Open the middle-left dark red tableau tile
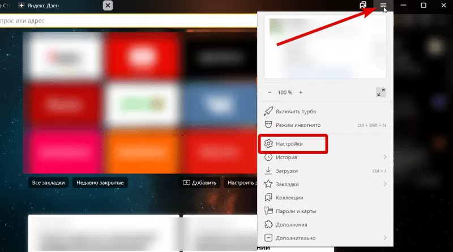Image resolution: width=453 pixels, height=252 pixels. coord(64,104)
